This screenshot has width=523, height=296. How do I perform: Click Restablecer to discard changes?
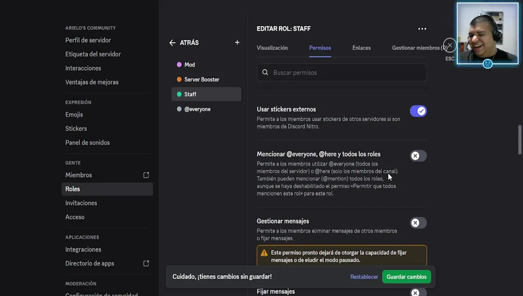pyautogui.click(x=364, y=277)
